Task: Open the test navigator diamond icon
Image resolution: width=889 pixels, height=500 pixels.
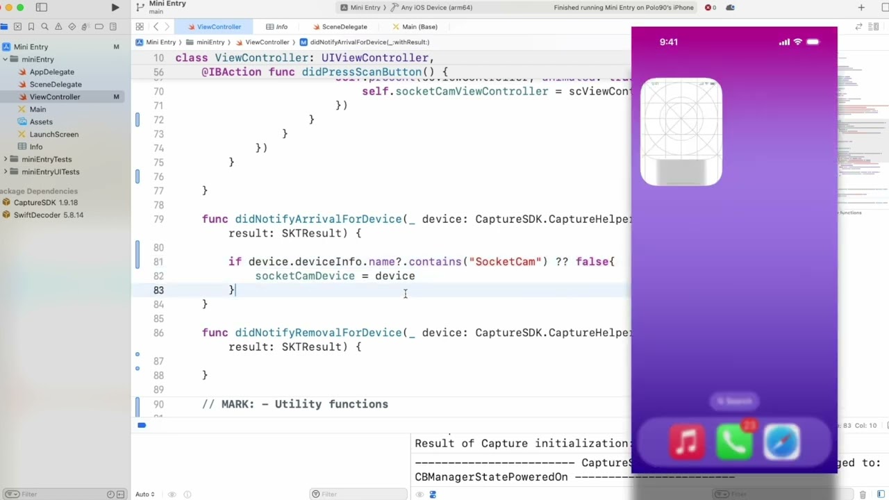Action: [x=72, y=27]
